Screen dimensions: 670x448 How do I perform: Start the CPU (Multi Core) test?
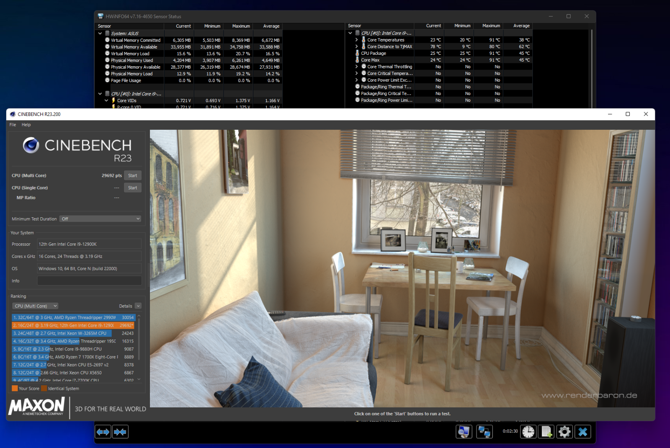click(133, 175)
